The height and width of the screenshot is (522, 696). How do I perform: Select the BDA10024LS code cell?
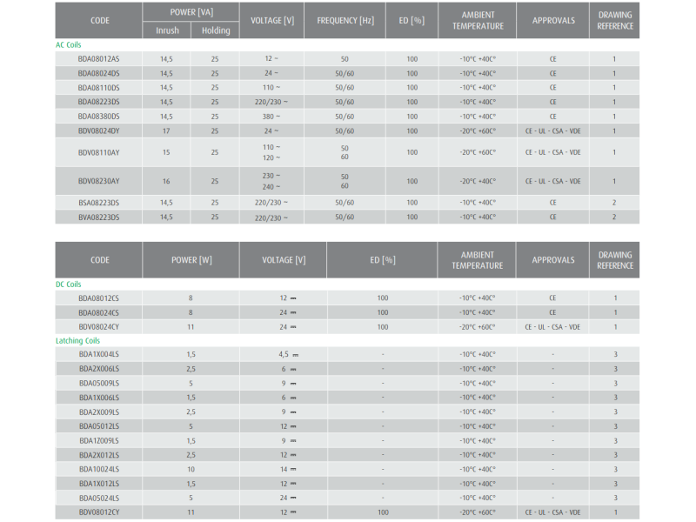click(x=99, y=469)
